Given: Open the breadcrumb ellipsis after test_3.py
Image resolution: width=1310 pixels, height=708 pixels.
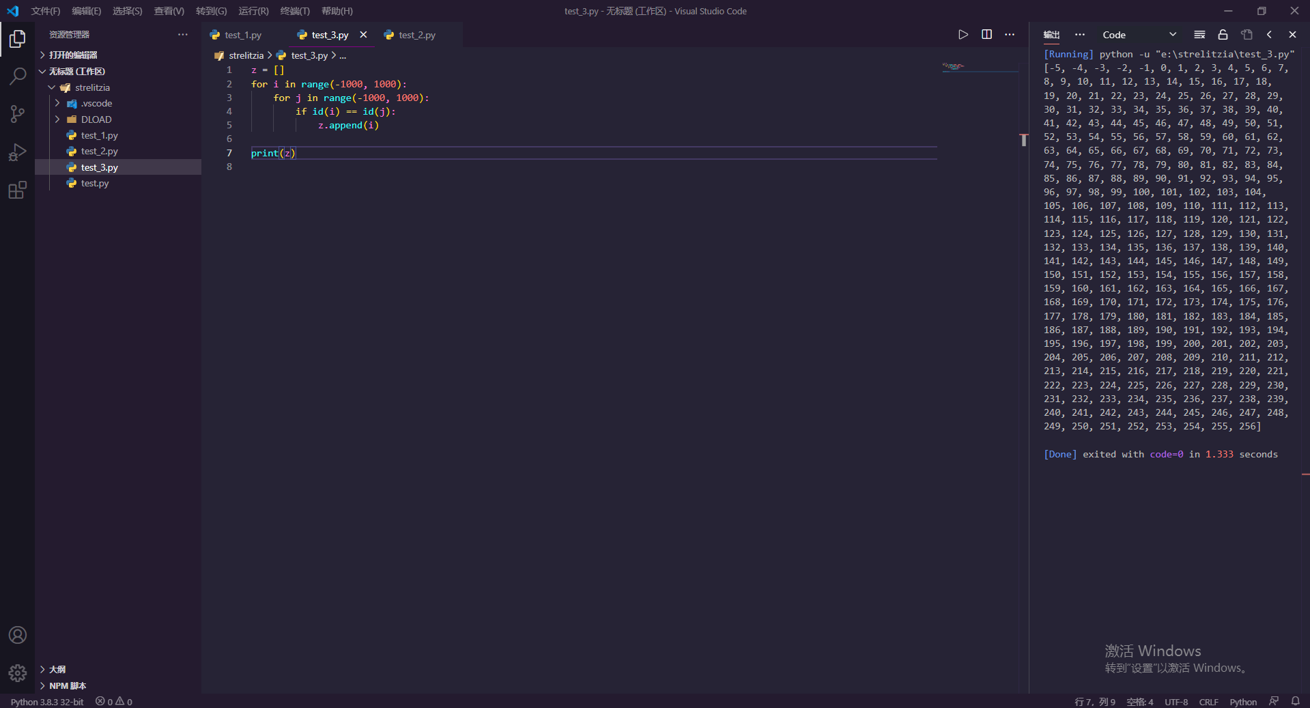Looking at the screenshot, I should tap(343, 55).
